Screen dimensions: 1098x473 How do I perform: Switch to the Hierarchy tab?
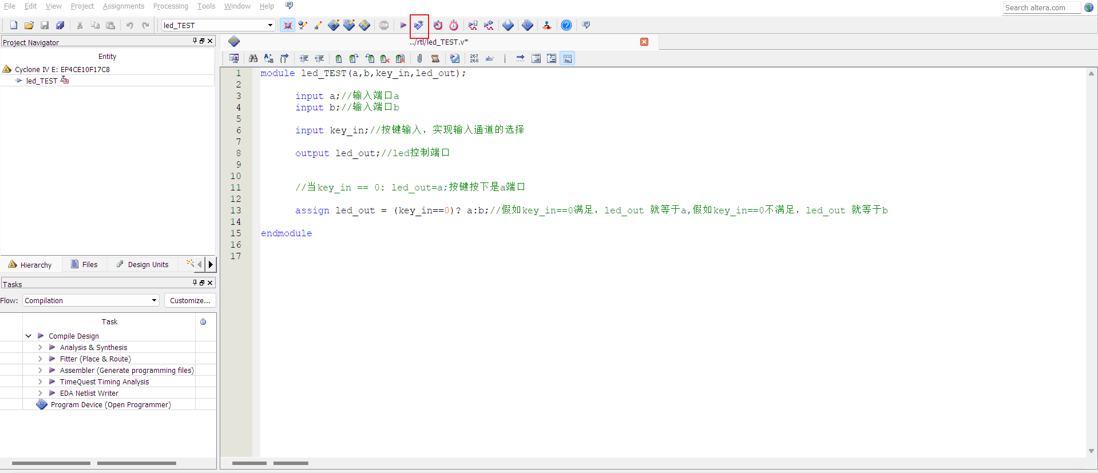(x=30, y=265)
